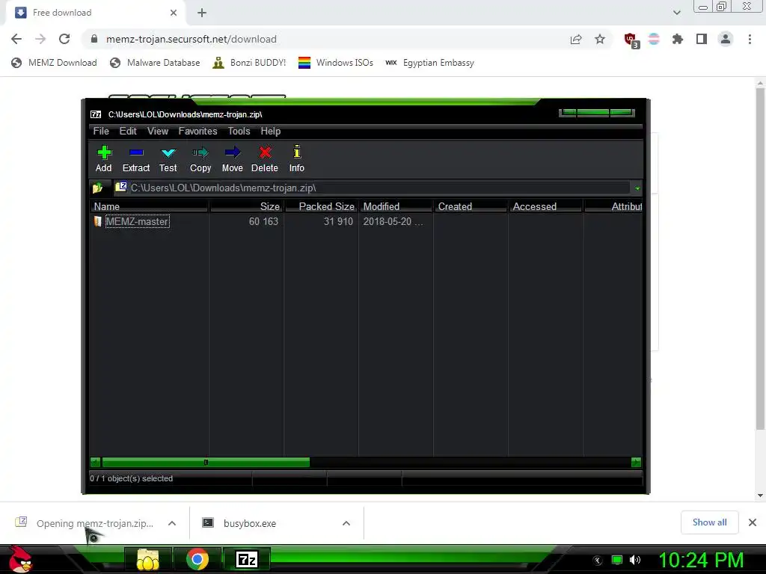Open Chrome Extensions puzzle icon
766x574 pixels.
678,39
